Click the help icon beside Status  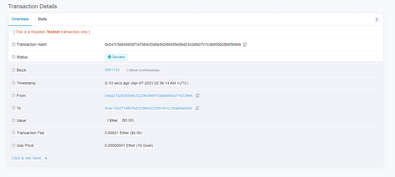click(13, 57)
